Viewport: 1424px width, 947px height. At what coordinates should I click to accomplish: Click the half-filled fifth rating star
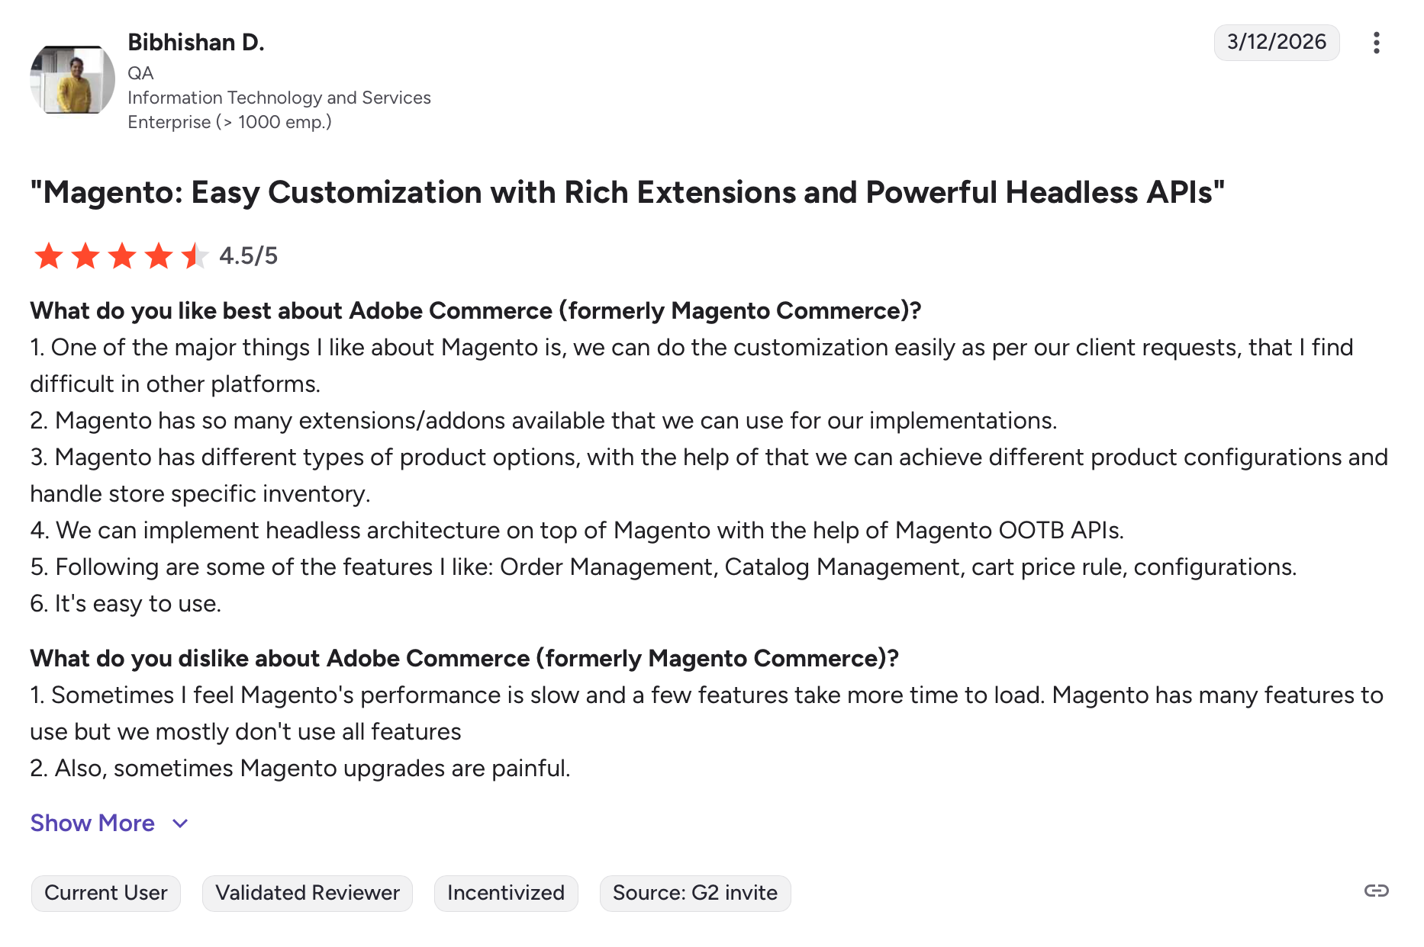tap(195, 256)
